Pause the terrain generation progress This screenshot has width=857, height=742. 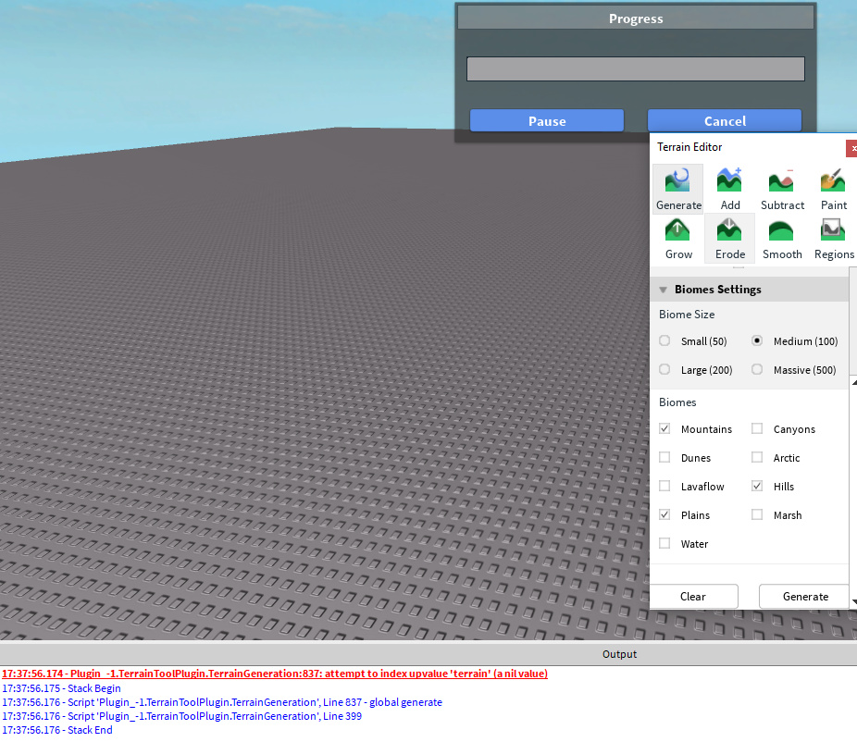click(546, 120)
